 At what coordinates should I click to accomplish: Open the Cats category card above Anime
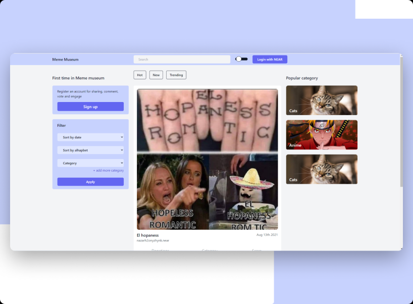322,100
